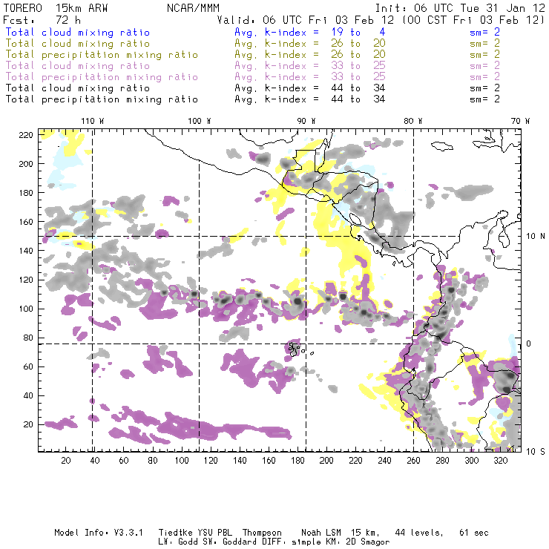Select the '140' label on the vertical axis
Image resolution: width=549 pixels, height=549 pixels.
pos(26,251)
